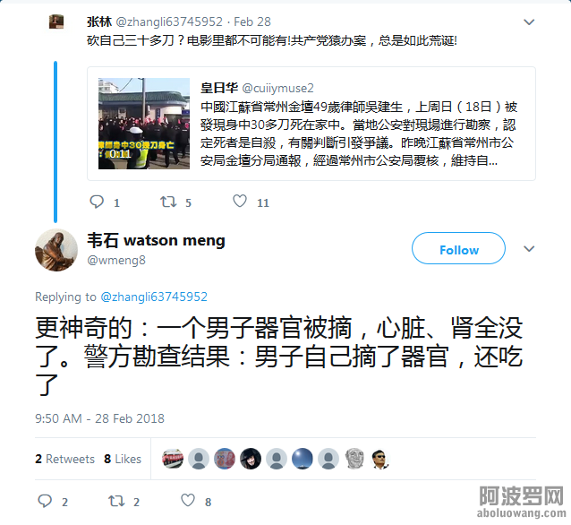
Task: Open 张林's small profile avatar
Action: point(56,22)
